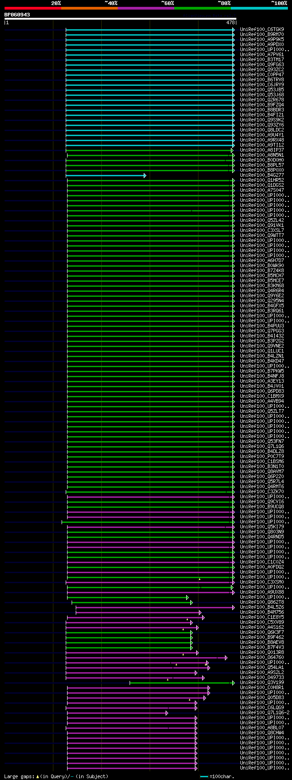Open hit UniRef100_B3TM17
The width and height of the screenshot is (292, 780).
(262, 59)
